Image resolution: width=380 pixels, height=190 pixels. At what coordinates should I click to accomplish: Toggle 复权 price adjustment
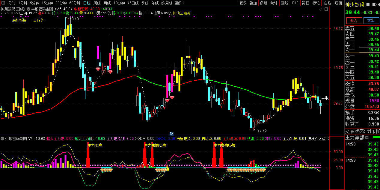pyautogui.click(x=243, y=3)
